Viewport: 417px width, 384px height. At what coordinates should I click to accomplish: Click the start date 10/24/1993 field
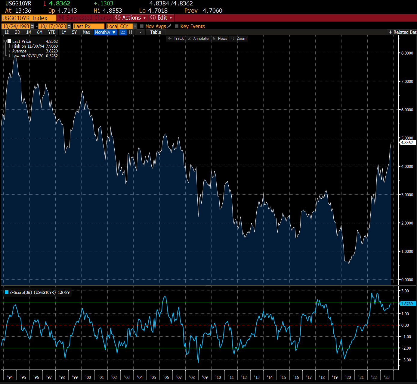(16, 26)
